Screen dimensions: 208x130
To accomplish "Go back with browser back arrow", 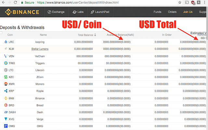I will [x=4, y=2].
